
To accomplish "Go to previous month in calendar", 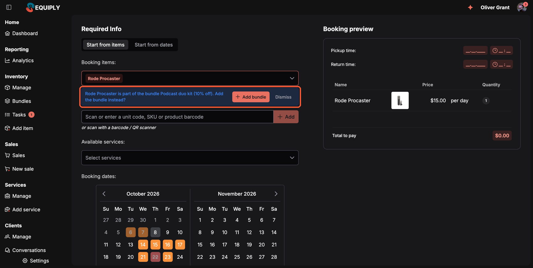I will pyautogui.click(x=104, y=194).
